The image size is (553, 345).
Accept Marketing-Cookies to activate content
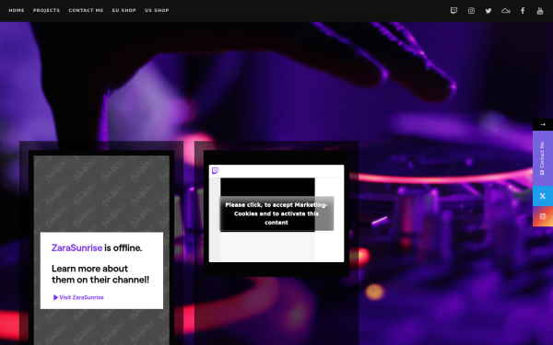(x=276, y=213)
